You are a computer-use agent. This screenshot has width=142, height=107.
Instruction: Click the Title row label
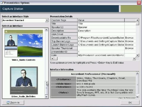(64, 24)
